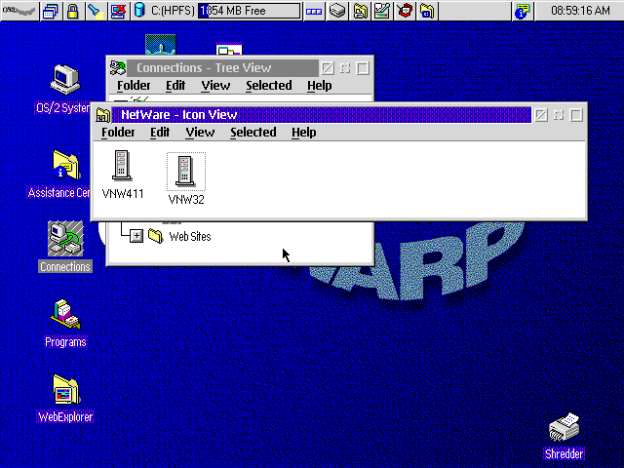The height and width of the screenshot is (468, 624).
Task: Click the NetWare window title-bar system icon
Action: coord(102,115)
